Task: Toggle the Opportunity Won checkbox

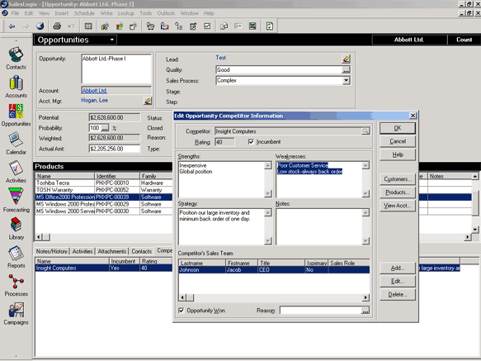Action: [182, 311]
